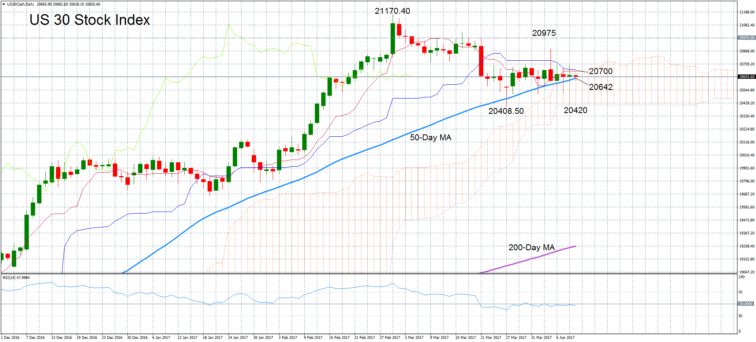This screenshot has width=756, height=342.
Task: Click the '1 Dec 2016' date label
Action: tap(10, 338)
